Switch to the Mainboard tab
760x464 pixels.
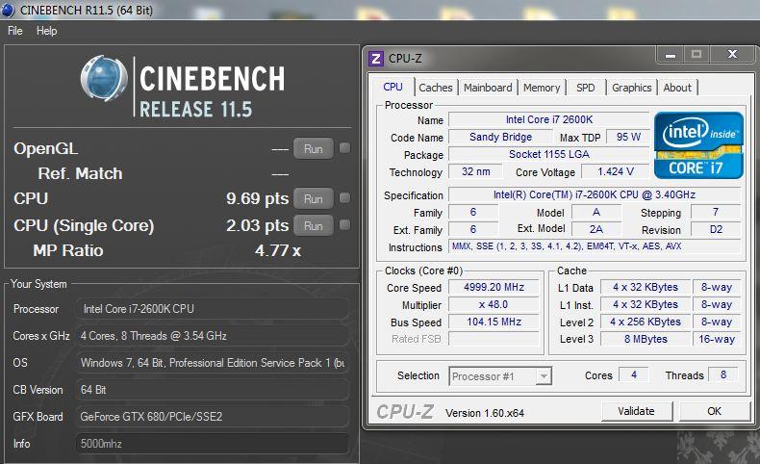(x=488, y=88)
